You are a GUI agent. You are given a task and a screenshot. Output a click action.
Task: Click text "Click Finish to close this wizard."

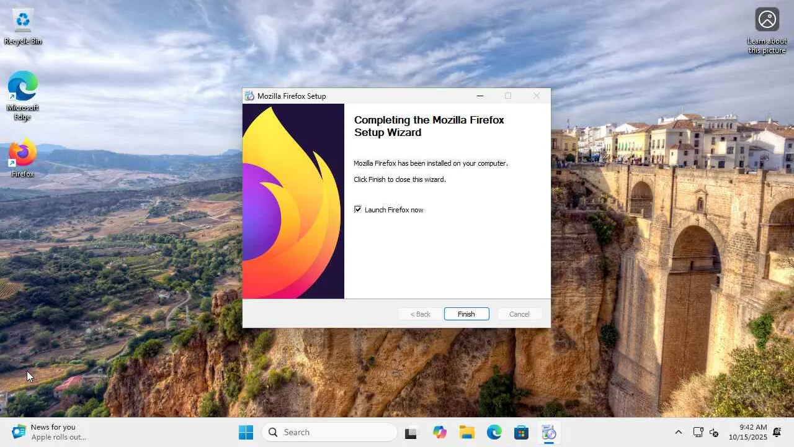point(399,179)
